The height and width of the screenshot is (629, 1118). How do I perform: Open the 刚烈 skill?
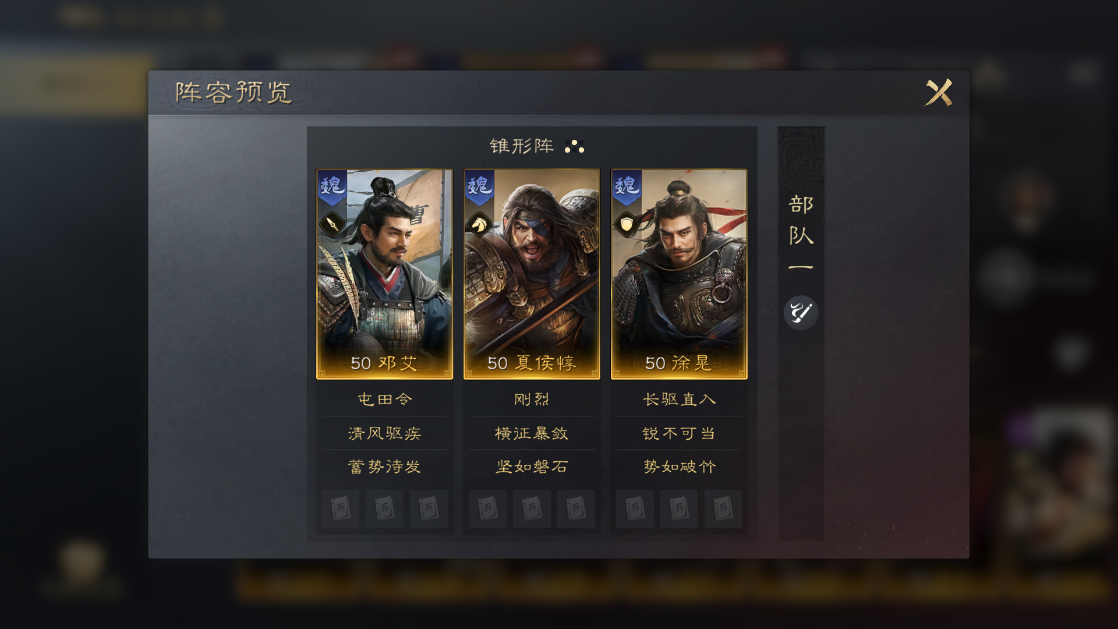click(x=532, y=400)
